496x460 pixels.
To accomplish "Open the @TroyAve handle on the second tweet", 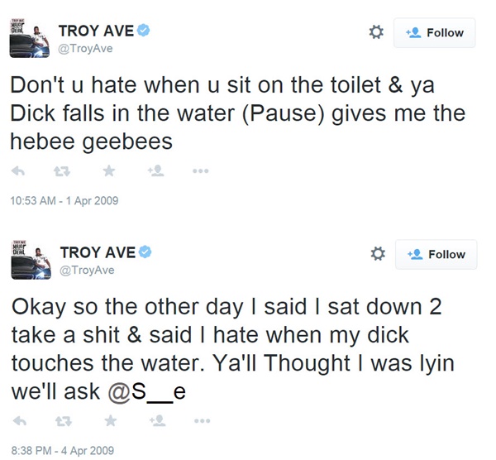I will tap(86, 271).
